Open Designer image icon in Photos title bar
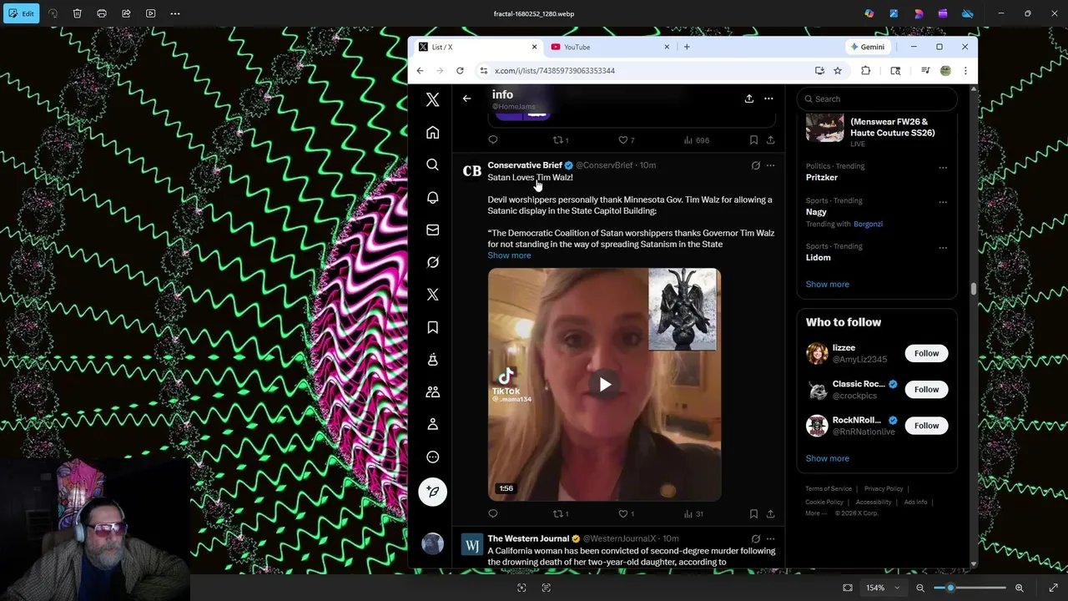Image resolution: width=1068 pixels, height=601 pixels. click(x=894, y=13)
